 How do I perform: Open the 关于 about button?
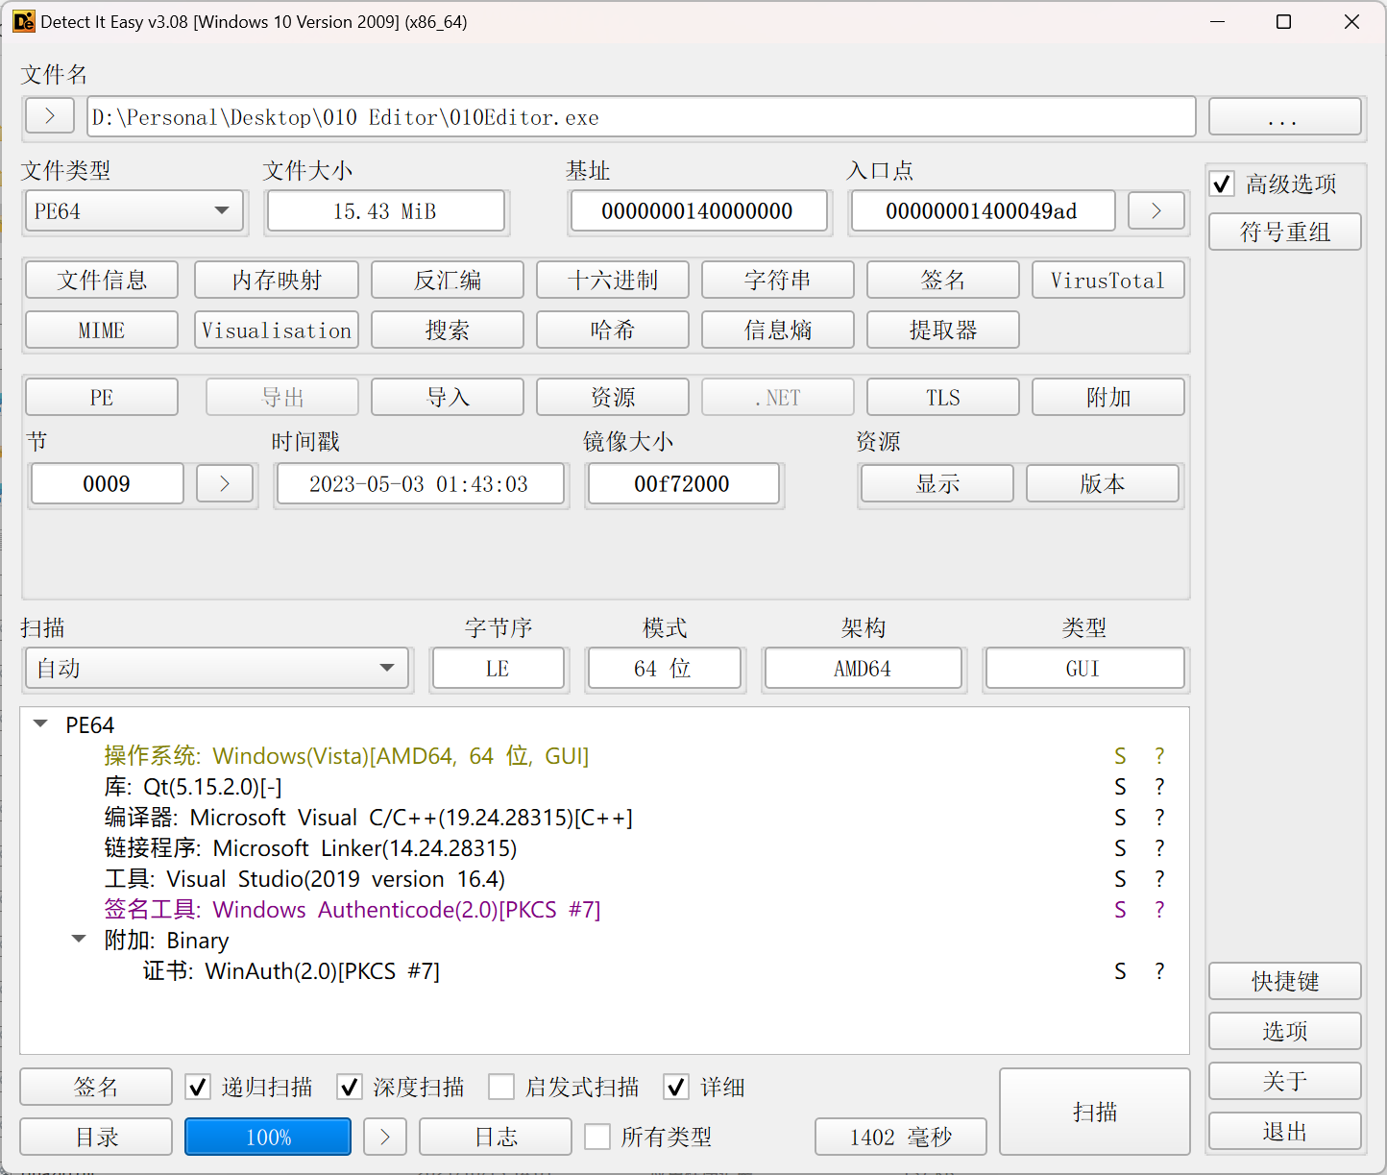tap(1285, 1081)
